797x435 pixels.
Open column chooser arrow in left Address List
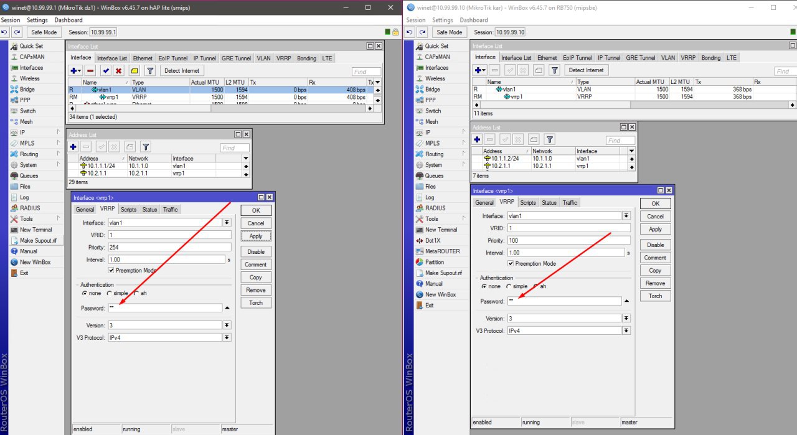point(246,158)
